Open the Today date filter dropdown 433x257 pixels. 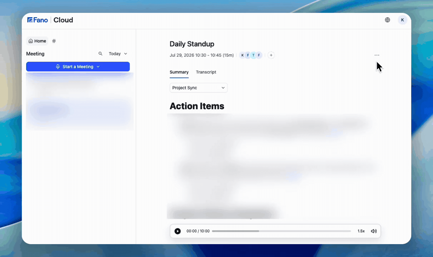point(118,54)
